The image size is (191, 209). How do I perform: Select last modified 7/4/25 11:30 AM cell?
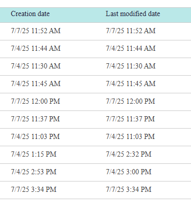pyautogui.click(x=131, y=66)
